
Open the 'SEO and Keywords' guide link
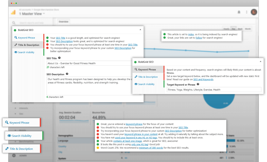tap(203, 79)
